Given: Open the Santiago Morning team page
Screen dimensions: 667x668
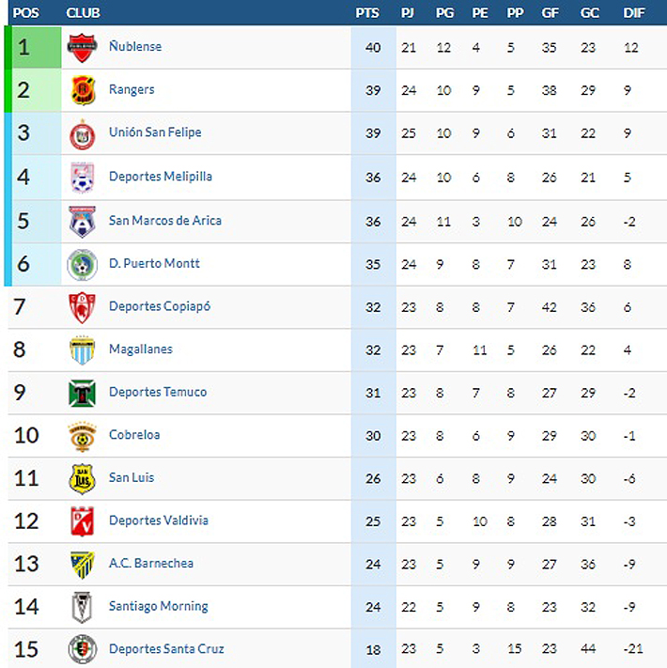Looking at the screenshot, I should point(158,606).
